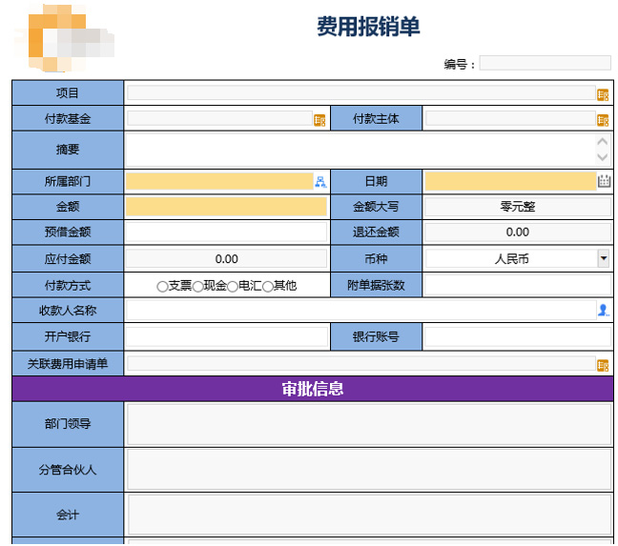The height and width of the screenshot is (546, 618).
Task: Open the 所属部门 organization picker icon
Action: pos(320,181)
